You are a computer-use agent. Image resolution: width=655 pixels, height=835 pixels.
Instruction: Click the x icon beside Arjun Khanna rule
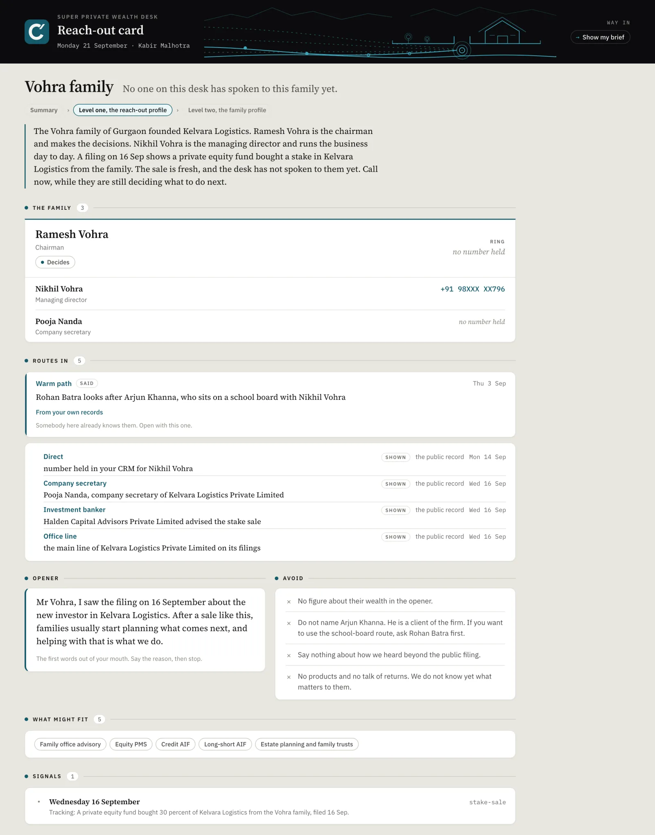289,623
